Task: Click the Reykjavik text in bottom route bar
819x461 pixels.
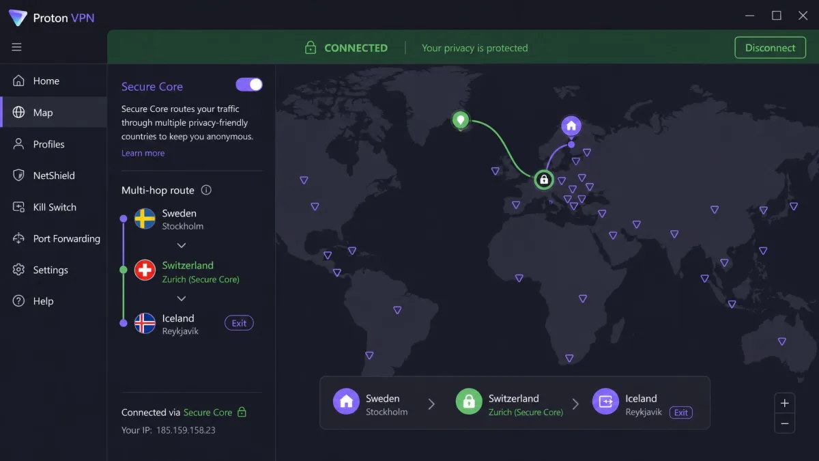Action: tap(644, 412)
